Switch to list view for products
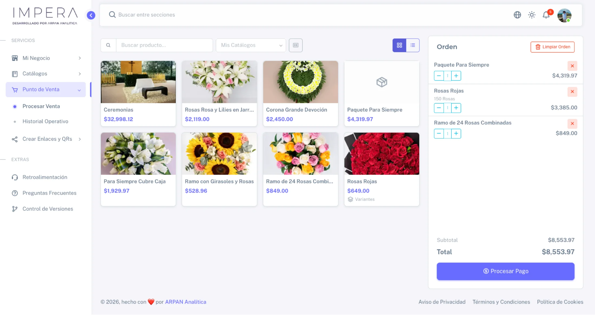 [413, 45]
